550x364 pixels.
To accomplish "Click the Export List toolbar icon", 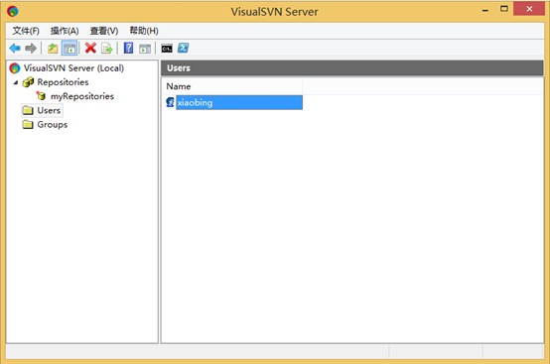I will (106, 48).
